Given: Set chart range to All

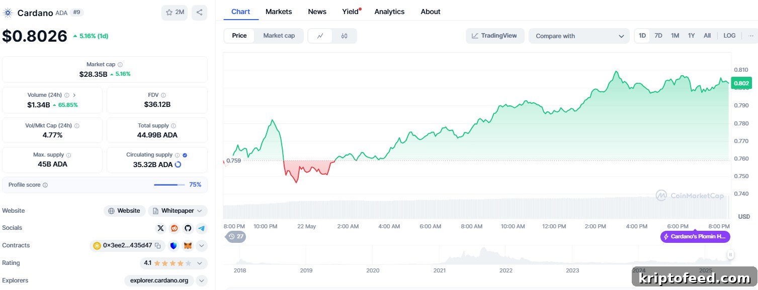Looking at the screenshot, I should 707,36.
